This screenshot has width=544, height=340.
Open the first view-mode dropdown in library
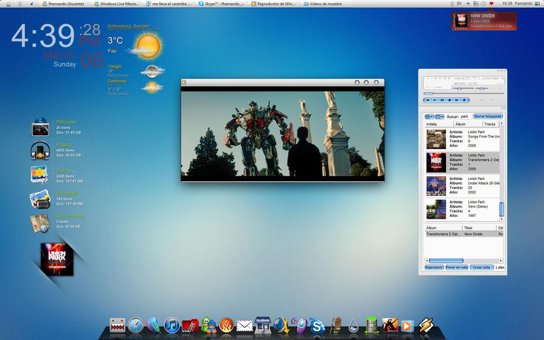point(429,117)
